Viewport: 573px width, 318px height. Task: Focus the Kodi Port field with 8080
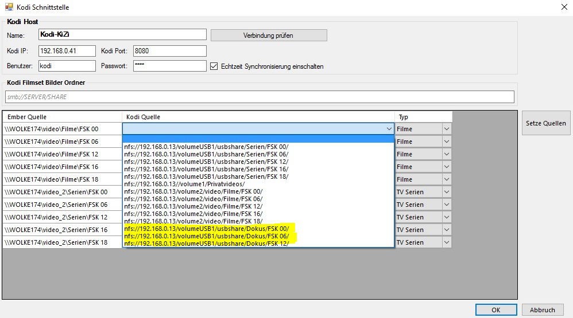click(169, 51)
